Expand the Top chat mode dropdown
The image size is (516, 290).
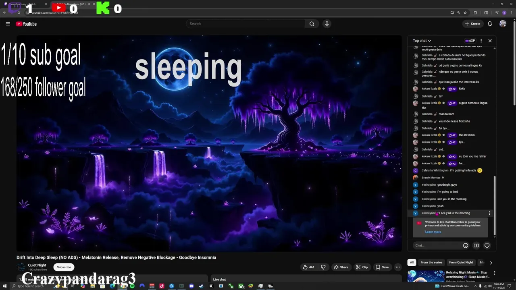click(x=422, y=41)
